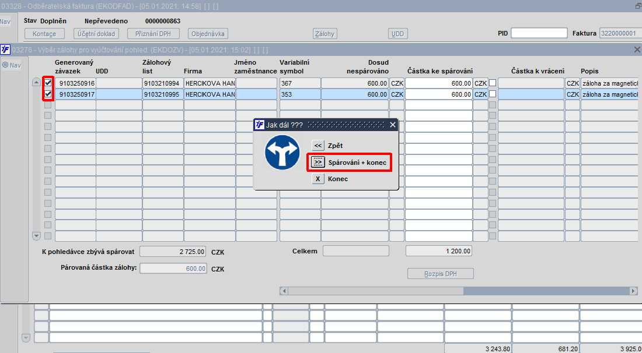642x353 pixels.
Task: Click the Částka ke spárování cell in the first row
Action: click(439, 83)
